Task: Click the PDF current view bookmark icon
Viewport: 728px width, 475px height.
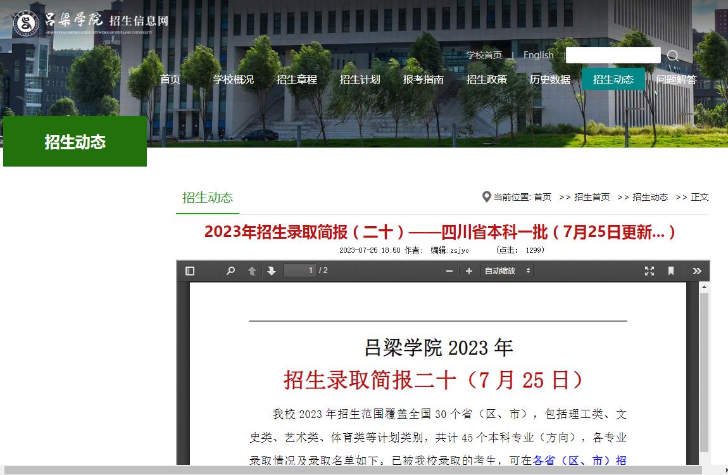Action: (671, 270)
